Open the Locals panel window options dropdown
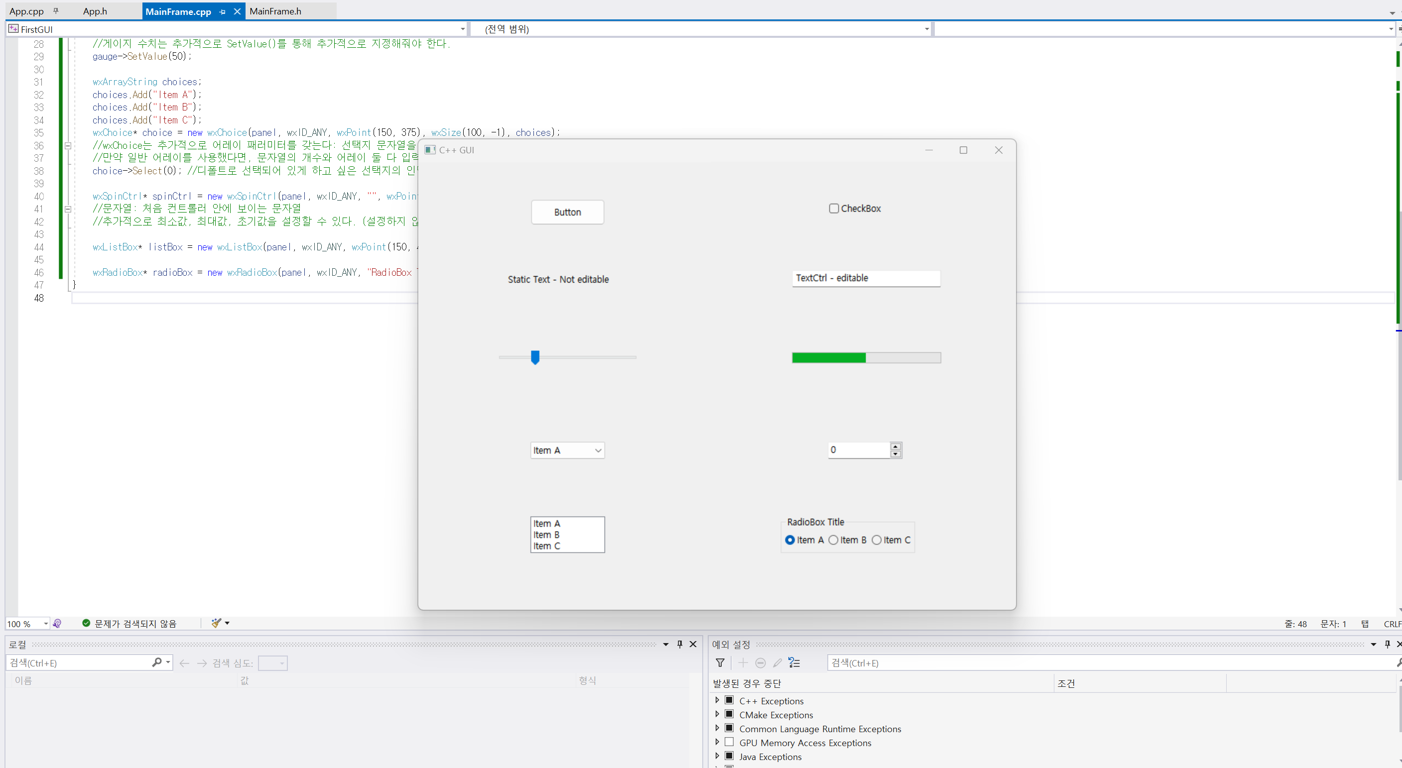The height and width of the screenshot is (768, 1402). (x=665, y=645)
